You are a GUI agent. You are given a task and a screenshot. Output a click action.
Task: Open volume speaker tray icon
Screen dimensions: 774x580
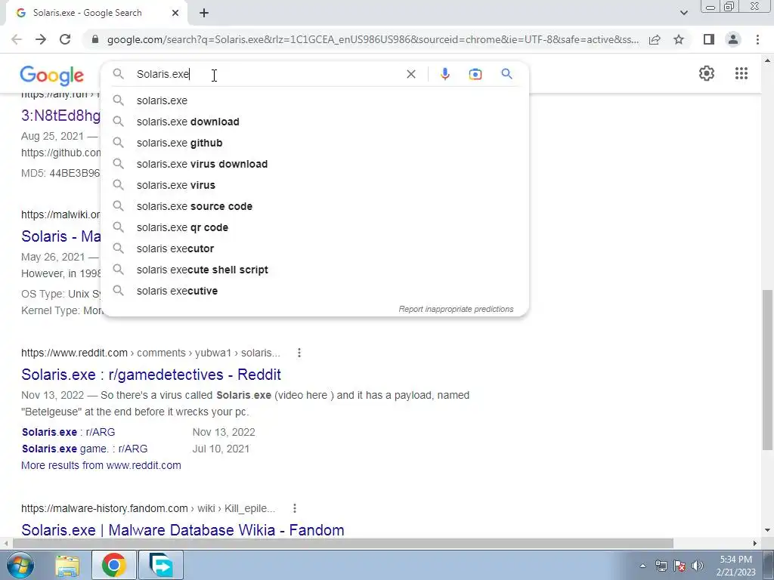point(698,566)
